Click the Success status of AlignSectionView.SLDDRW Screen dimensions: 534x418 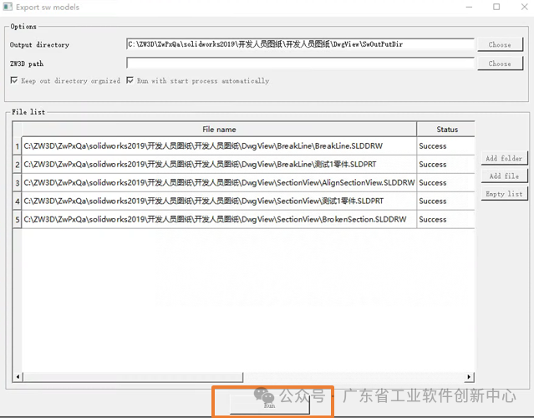(x=445, y=183)
